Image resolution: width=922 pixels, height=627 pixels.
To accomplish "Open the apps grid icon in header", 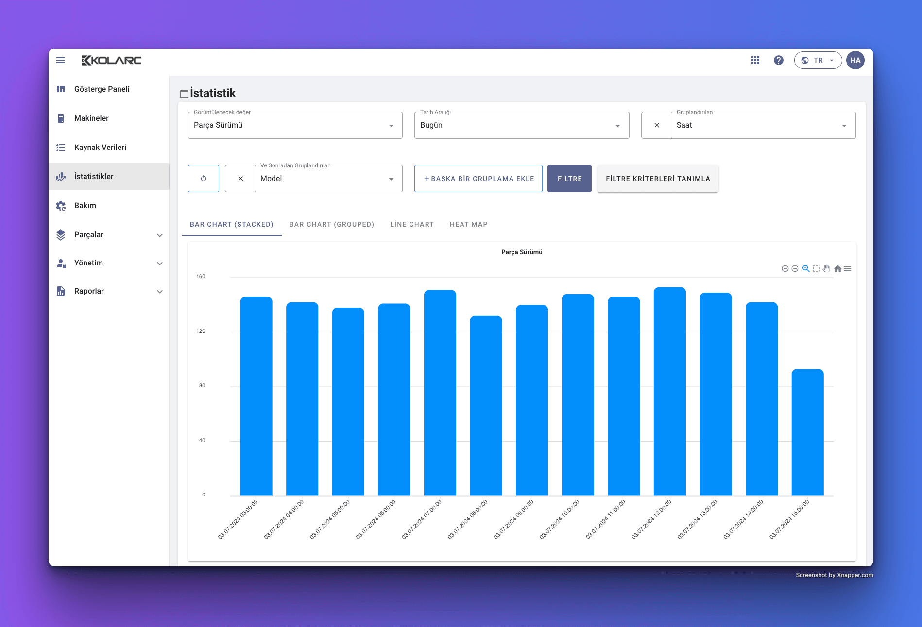I will pos(755,60).
